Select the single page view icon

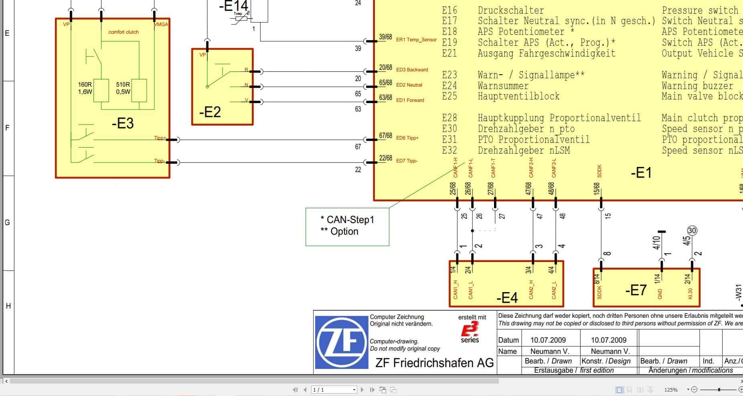620,389
